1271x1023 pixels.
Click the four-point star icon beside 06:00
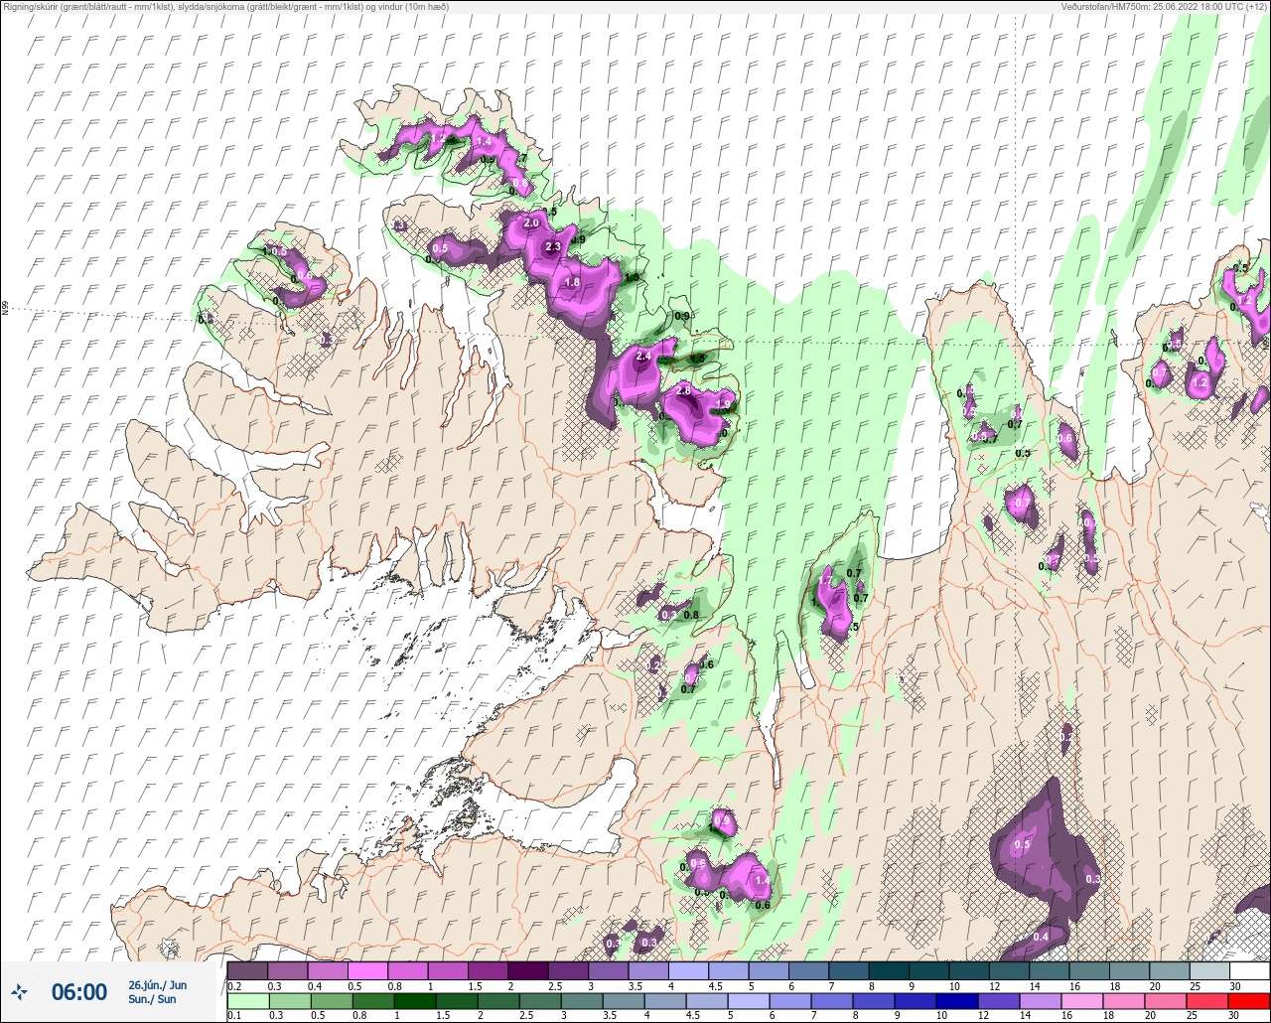19,991
